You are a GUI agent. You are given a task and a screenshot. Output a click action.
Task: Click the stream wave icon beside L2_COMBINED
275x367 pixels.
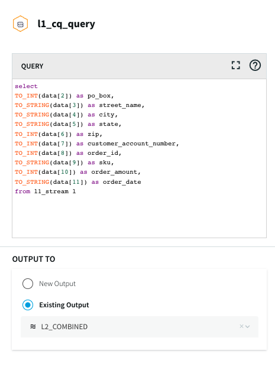[33, 326]
